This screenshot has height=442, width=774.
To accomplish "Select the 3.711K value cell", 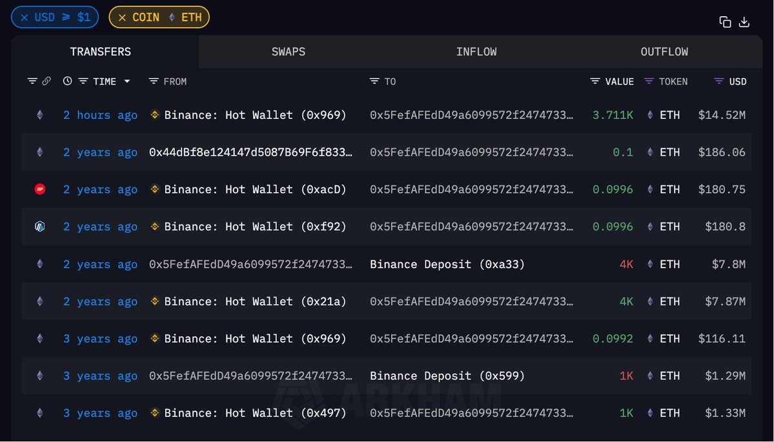I will pos(613,115).
